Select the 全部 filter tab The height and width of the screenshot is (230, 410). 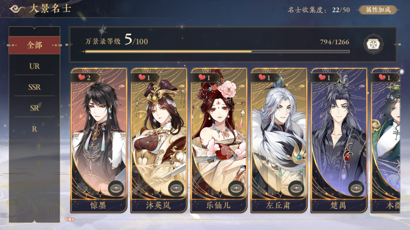pyautogui.click(x=34, y=45)
